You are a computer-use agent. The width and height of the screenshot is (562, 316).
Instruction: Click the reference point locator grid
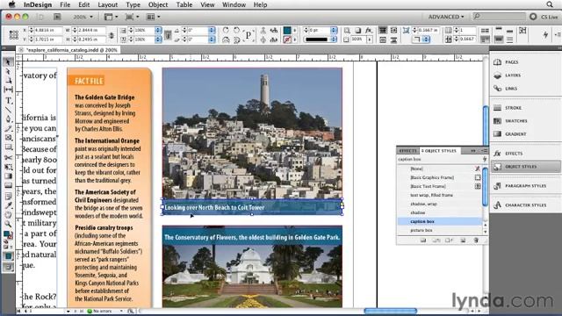click(14, 35)
